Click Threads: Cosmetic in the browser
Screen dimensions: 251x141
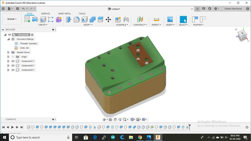29,44
